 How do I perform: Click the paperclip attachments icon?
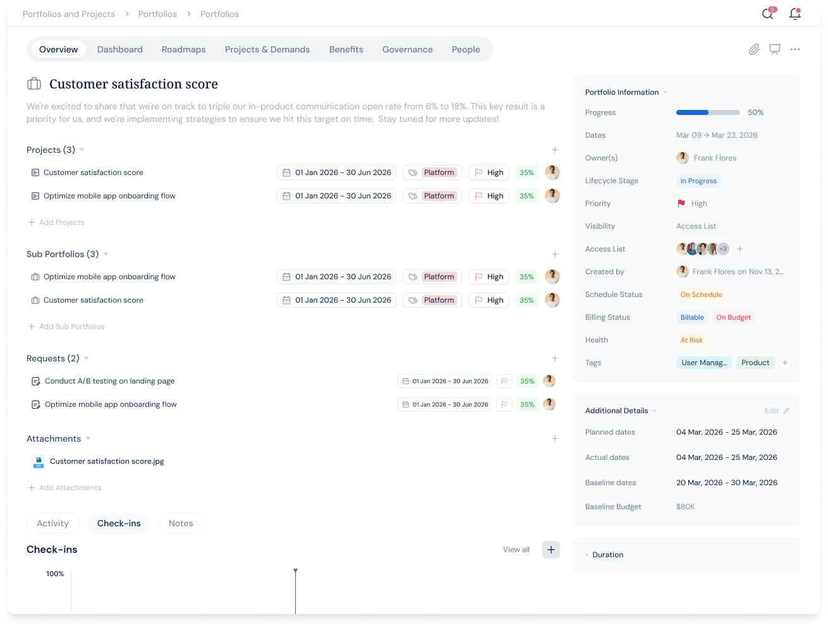click(x=754, y=49)
